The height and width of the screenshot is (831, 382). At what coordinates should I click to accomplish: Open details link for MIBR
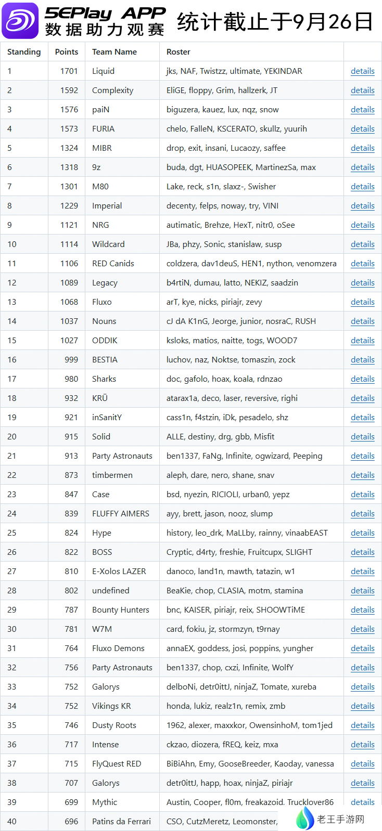coord(363,148)
